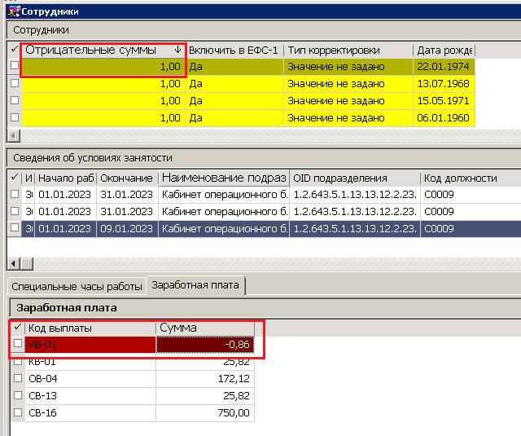Click left scroll arrow under employment conditions table
The height and width of the screenshot is (436, 521).
click(x=14, y=264)
